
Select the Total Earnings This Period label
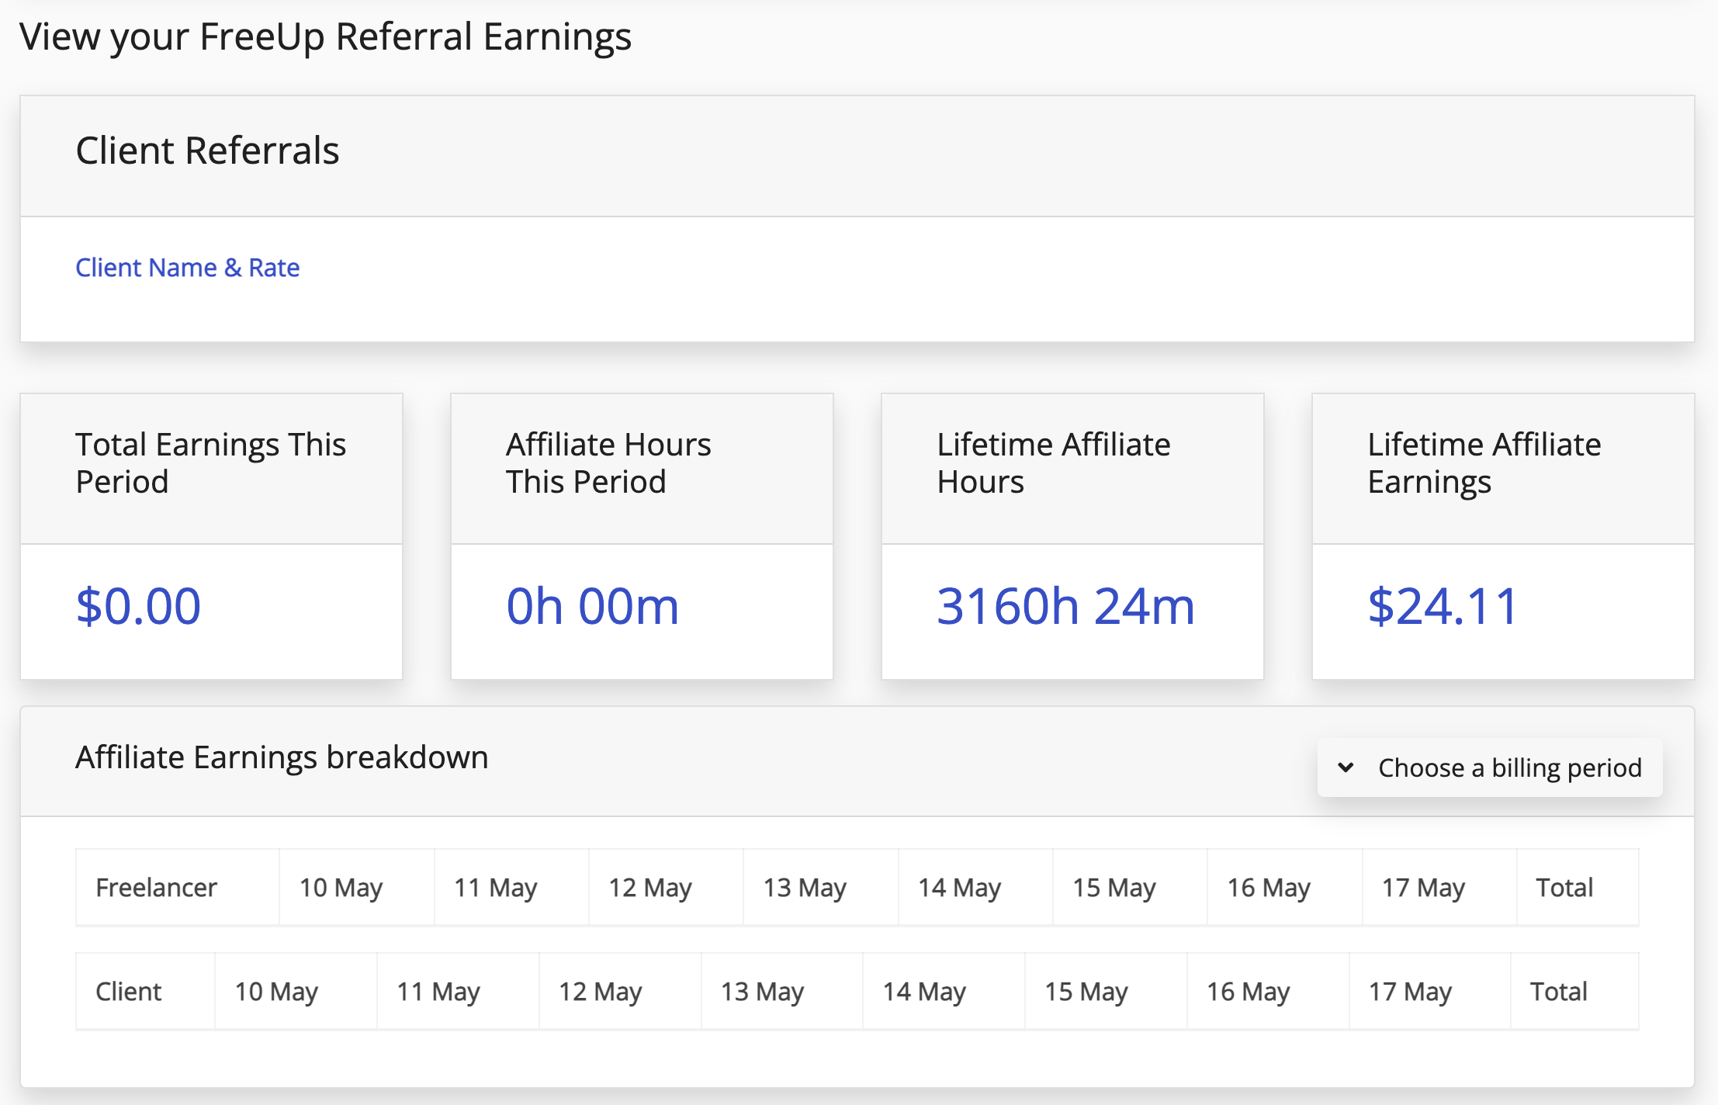tap(210, 463)
